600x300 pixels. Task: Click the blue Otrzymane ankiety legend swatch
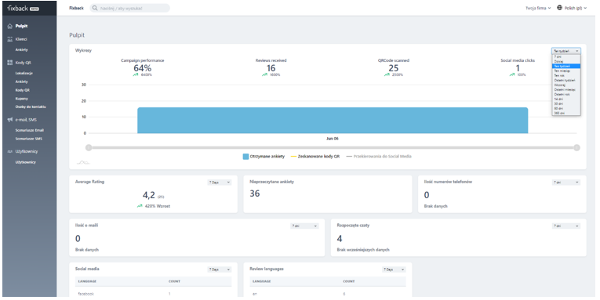[245, 157]
